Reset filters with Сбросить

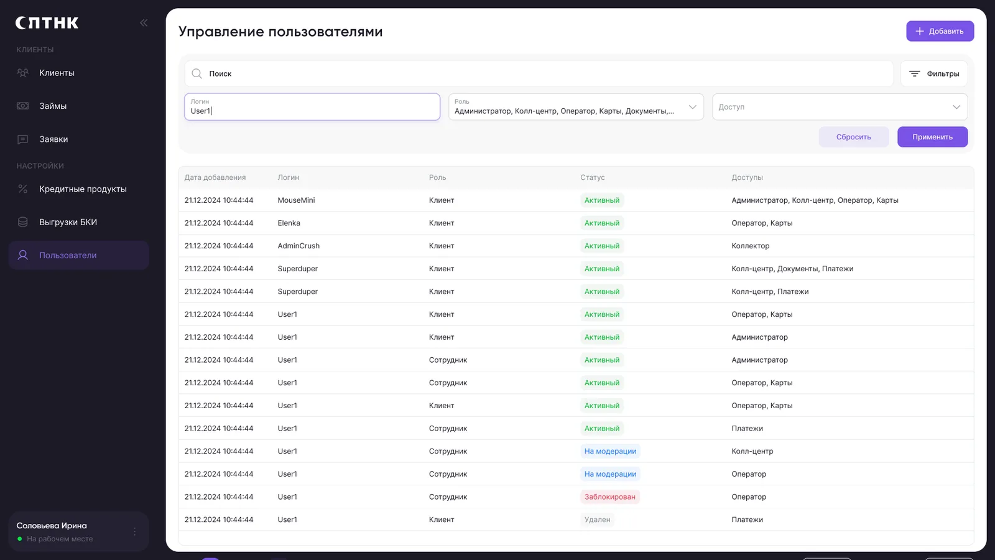[x=853, y=137]
